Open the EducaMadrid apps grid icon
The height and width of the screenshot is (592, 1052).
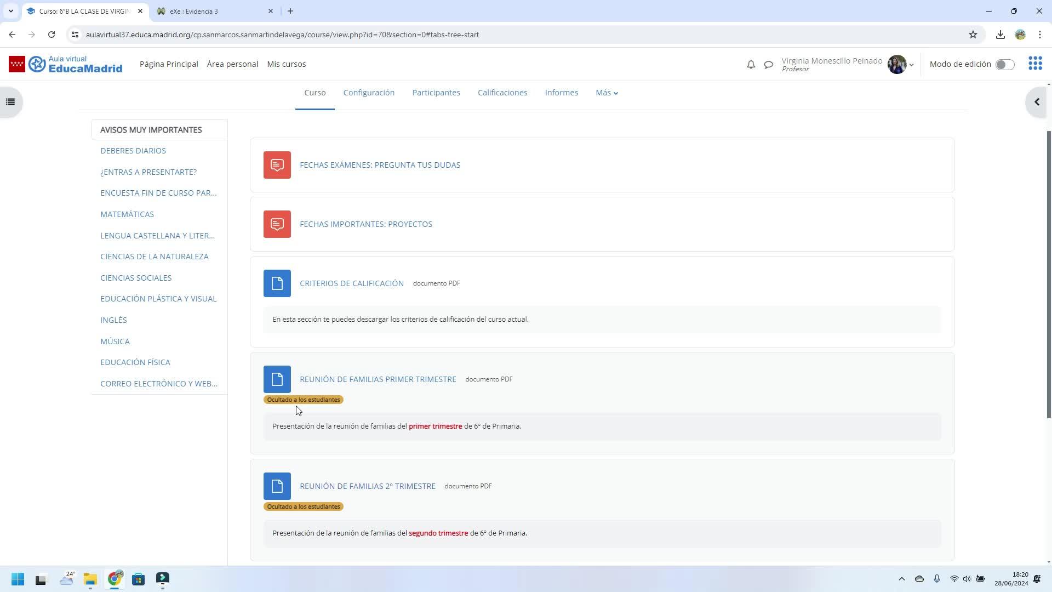(x=1035, y=64)
